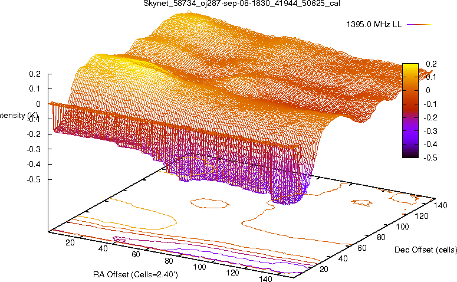This screenshot has width=457, height=282.
Task: Click the -0.2 tick on the Intensity axis
Action: point(33,134)
